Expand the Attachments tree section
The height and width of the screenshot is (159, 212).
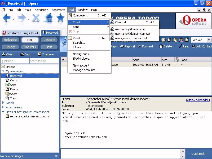[x=3, y=107]
